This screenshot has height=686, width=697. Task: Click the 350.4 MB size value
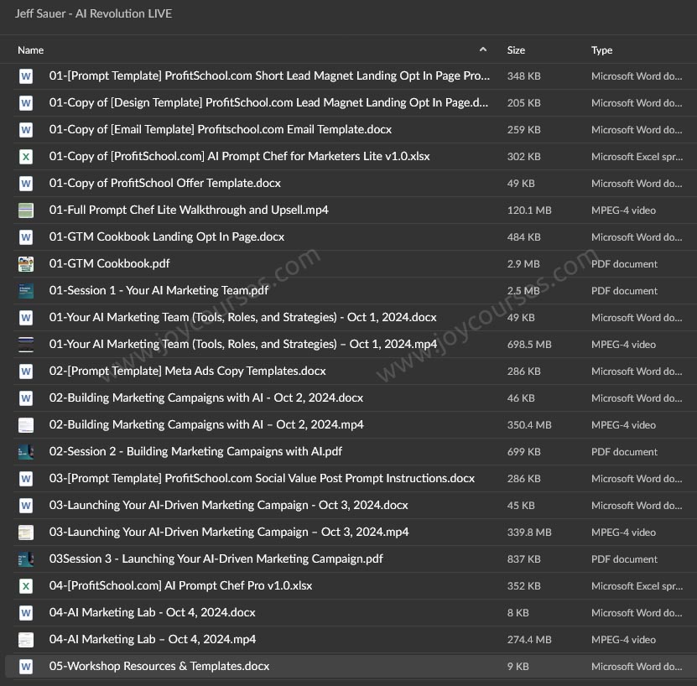pyautogui.click(x=529, y=425)
